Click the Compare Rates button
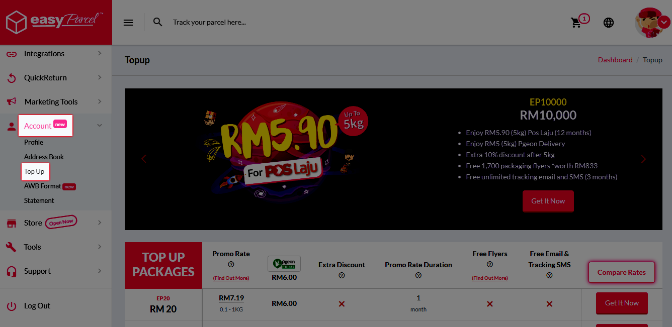This screenshot has width=672, height=327. [x=622, y=272]
